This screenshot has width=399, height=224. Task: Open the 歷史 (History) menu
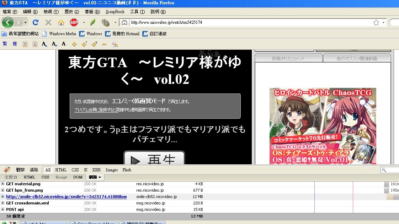(x=72, y=12)
